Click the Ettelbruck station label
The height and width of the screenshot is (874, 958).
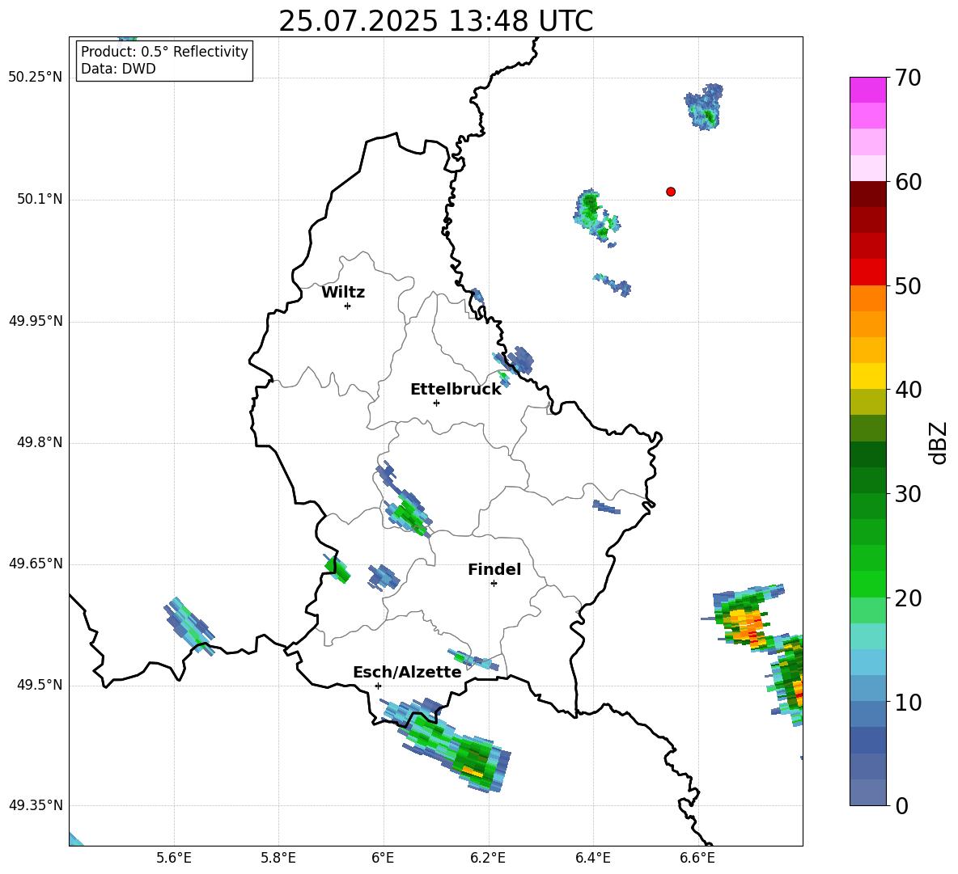click(456, 390)
